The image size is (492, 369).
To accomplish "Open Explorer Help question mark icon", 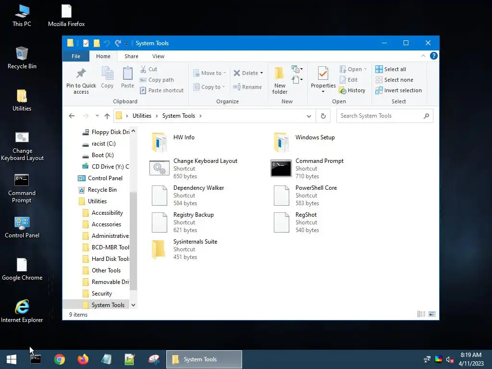I will point(434,56).
